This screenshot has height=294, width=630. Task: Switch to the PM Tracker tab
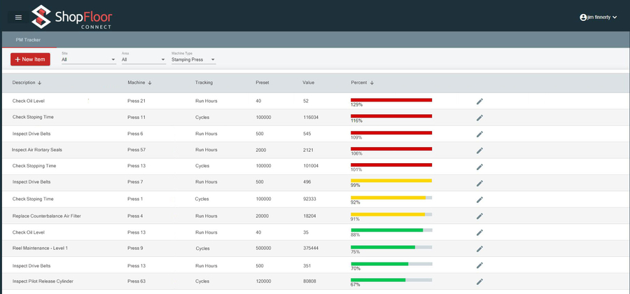pos(28,40)
